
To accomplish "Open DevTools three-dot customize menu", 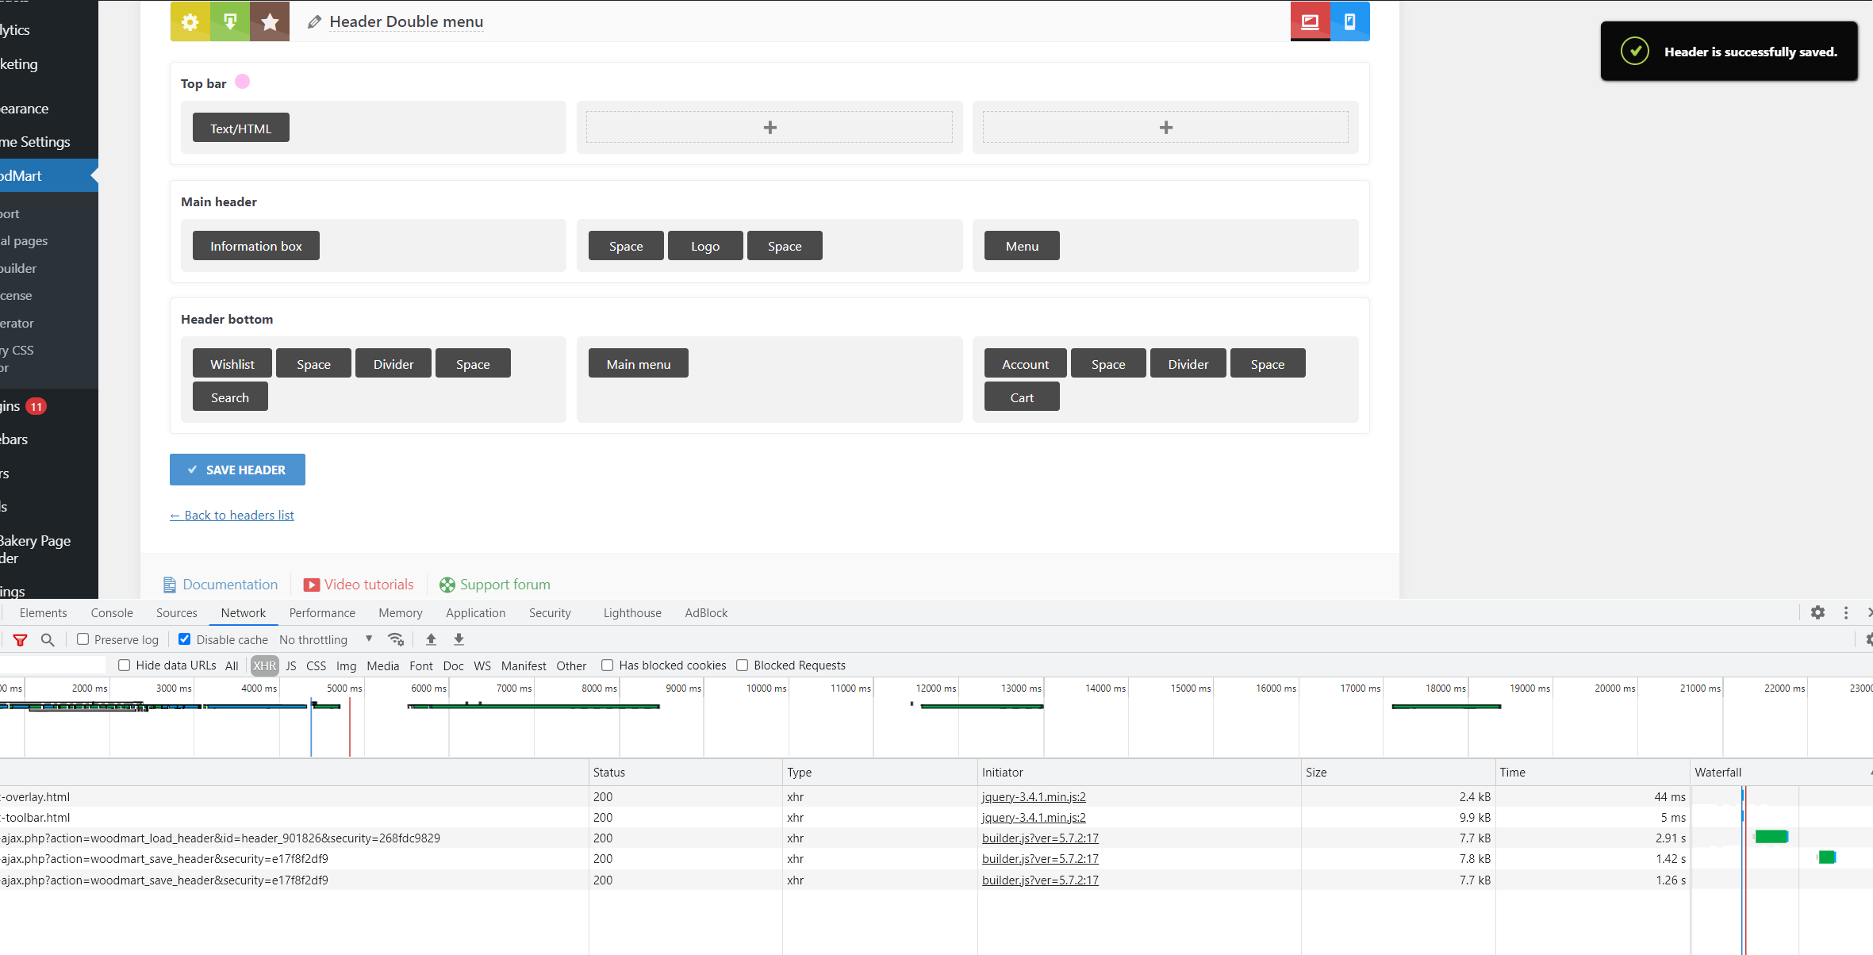I will [x=1846, y=612].
